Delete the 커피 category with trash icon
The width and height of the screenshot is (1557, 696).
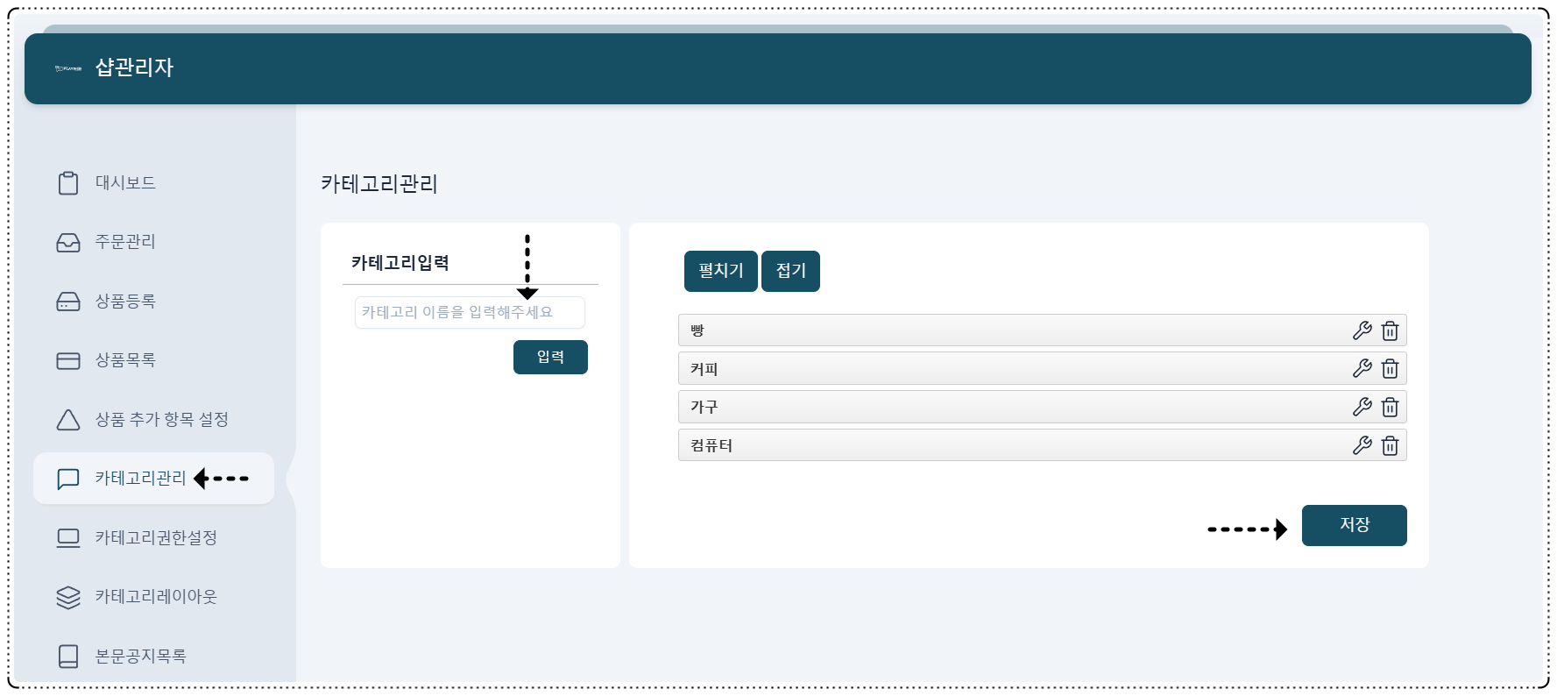tap(1390, 368)
